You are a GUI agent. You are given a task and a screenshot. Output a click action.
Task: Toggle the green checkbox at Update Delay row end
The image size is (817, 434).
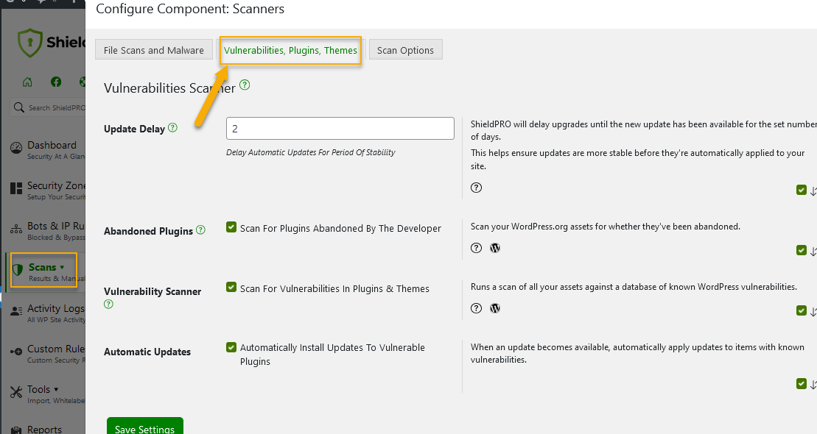802,190
